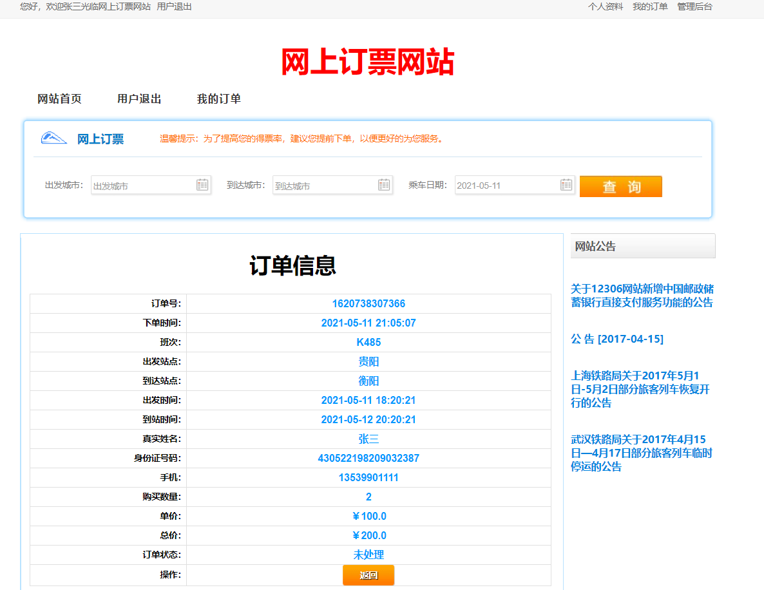The height and width of the screenshot is (590, 764).
Task: Open 我的订单 in main navigation
Action: (219, 99)
